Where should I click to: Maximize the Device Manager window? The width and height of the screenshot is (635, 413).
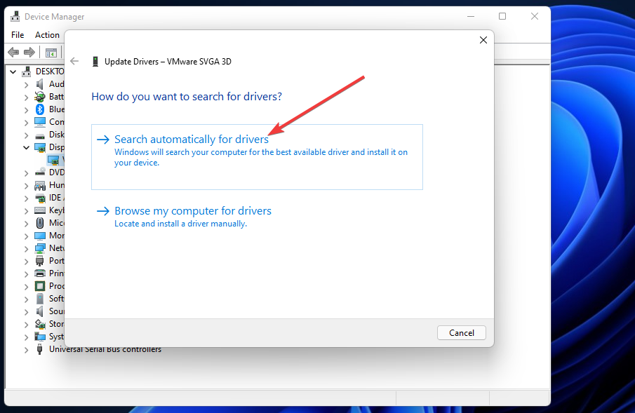(x=502, y=16)
